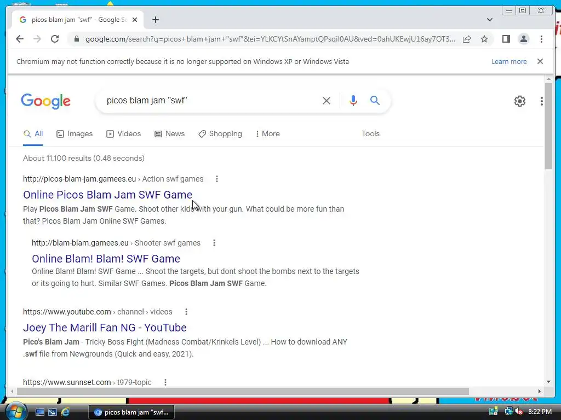Image resolution: width=561 pixels, height=420 pixels.
Task: Click the picos-blam-jam.gamees.eu URL text
Action: coord(79,179)
